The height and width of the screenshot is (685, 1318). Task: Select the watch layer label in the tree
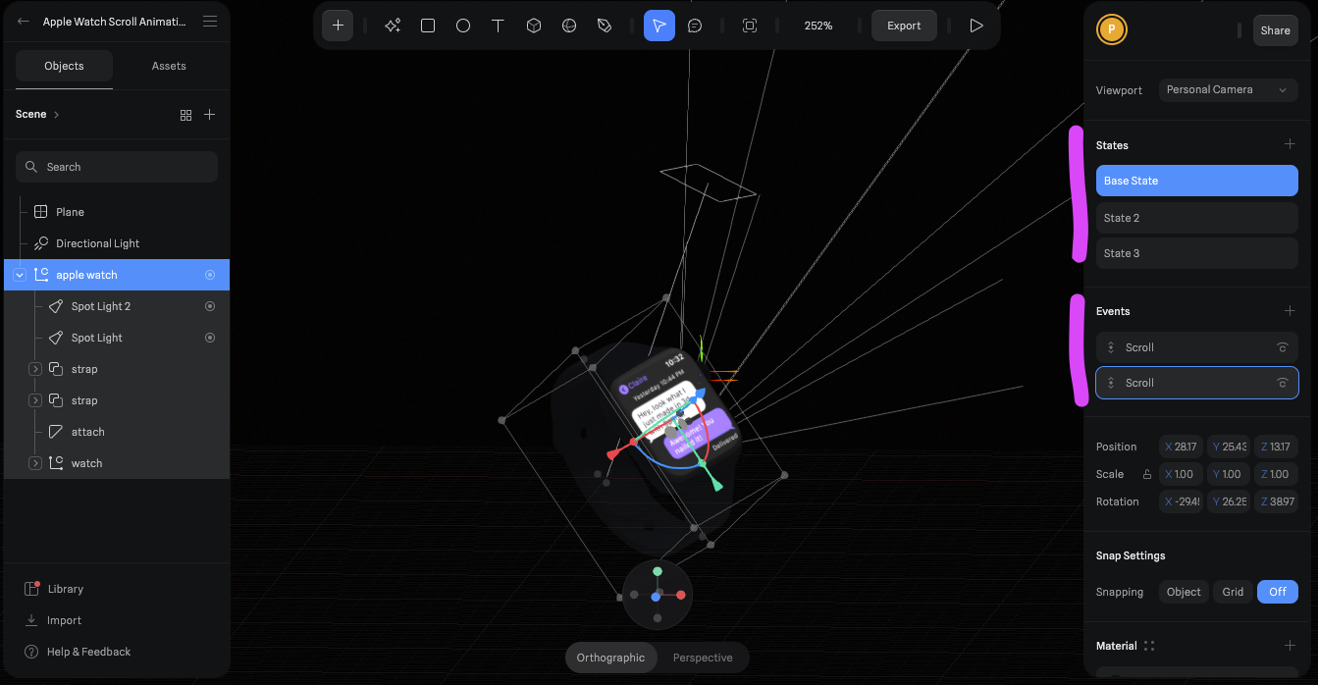click(86, 463)
